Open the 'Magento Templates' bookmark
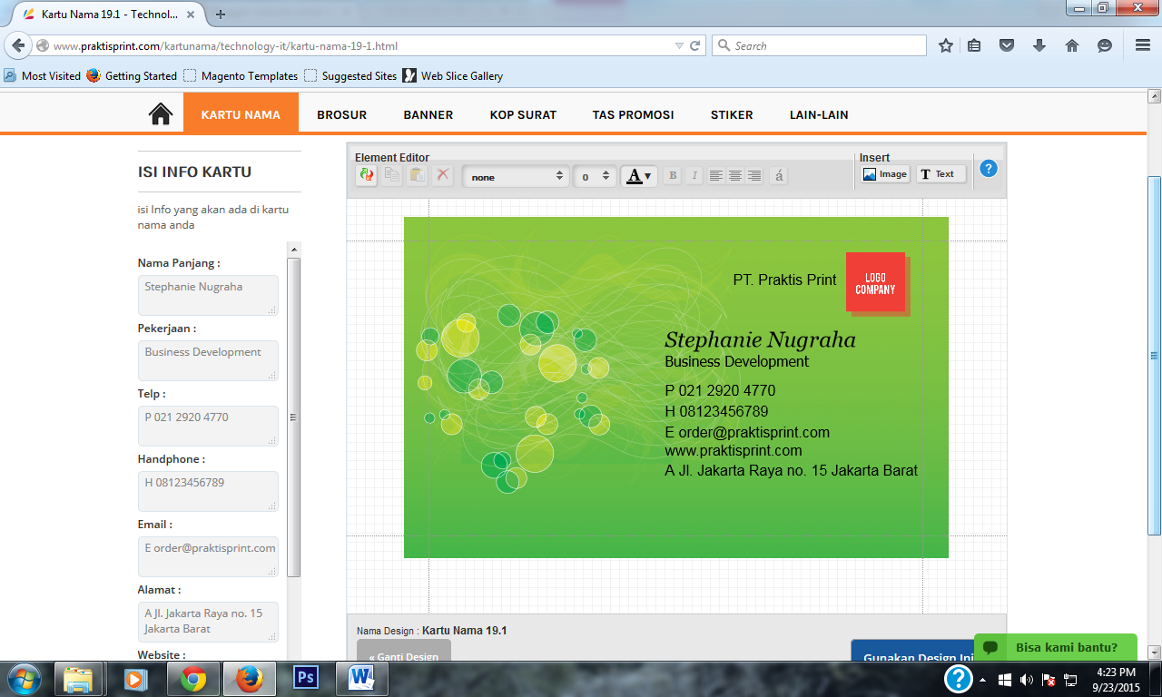The width and height of the screenshot is (1162, 697). point(241,76)
